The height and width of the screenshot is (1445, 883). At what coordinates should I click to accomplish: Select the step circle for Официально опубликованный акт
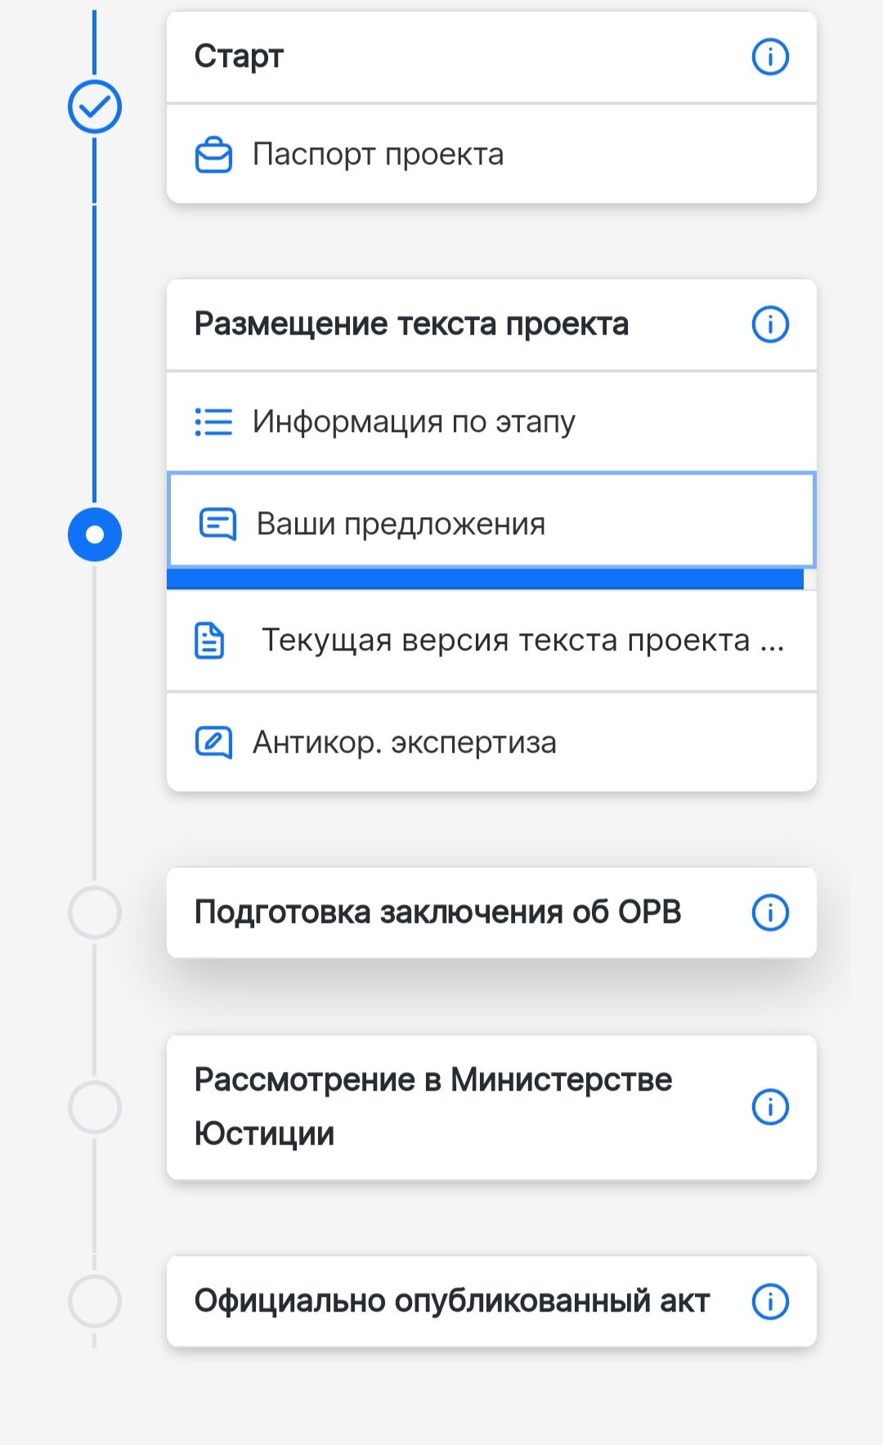pyautogui.click(x=95, y=1301)
